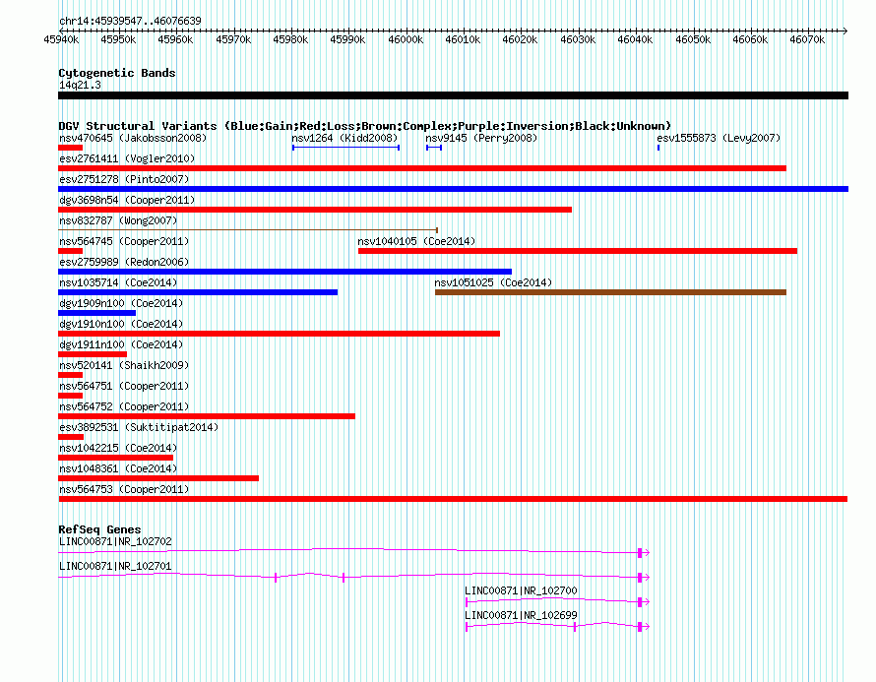Click the nsv1051025 (Coe2014) brown complex bar

pyautogui.click(x=610, y=292)
